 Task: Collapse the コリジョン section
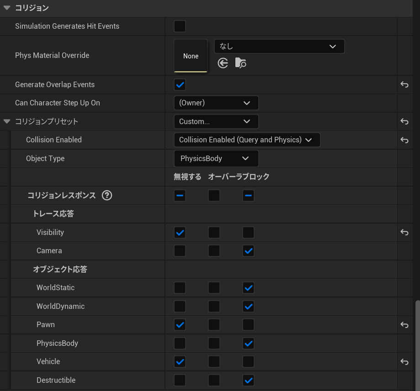pyautogui.click(x=7, y=8)
